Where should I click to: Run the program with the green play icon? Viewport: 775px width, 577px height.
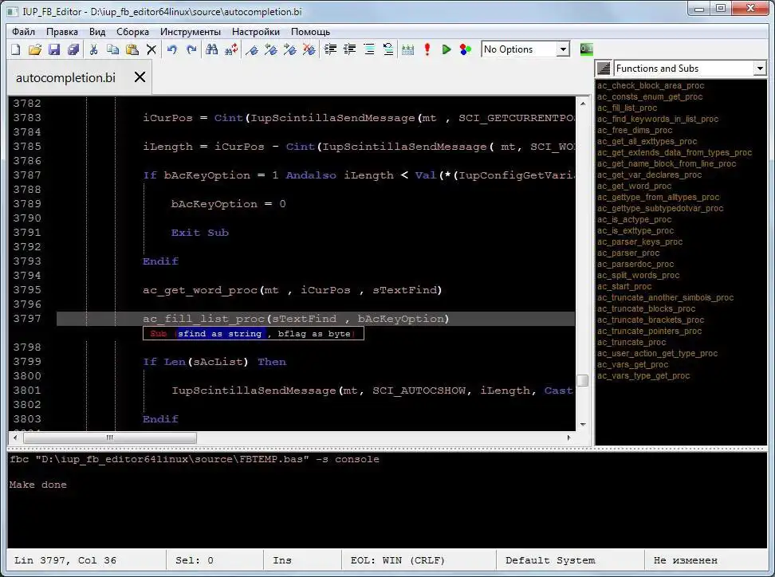coord(447,49)
